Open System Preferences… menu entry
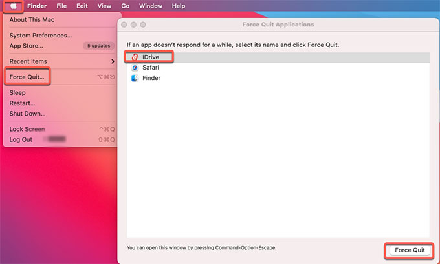 [x=40, y=36]
